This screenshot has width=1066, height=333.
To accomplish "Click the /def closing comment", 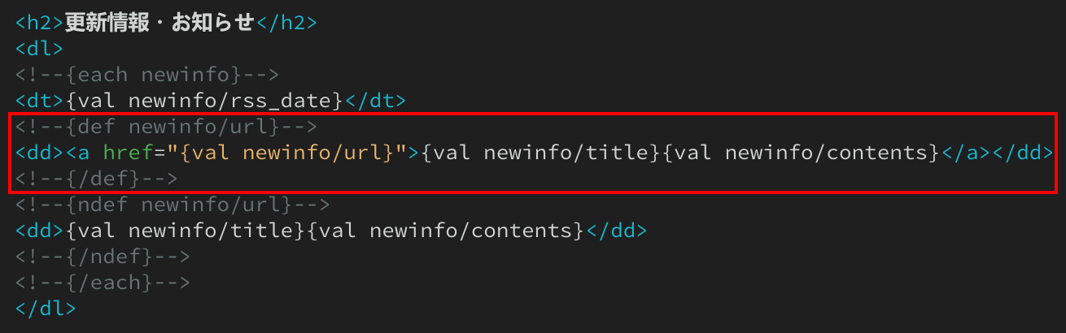I will click(x=97, y=179).
